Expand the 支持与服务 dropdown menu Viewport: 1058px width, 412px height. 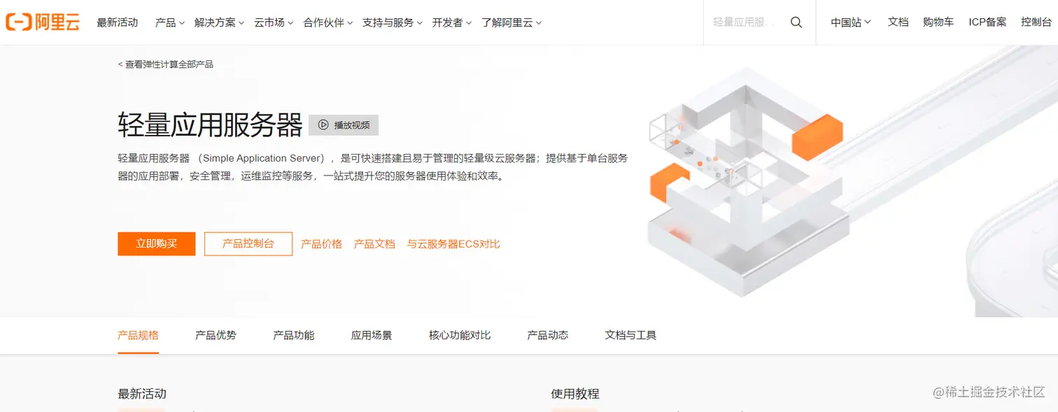[x=393, y=22]
